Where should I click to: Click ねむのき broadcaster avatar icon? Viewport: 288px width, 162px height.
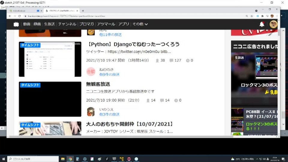click(91, 72)
